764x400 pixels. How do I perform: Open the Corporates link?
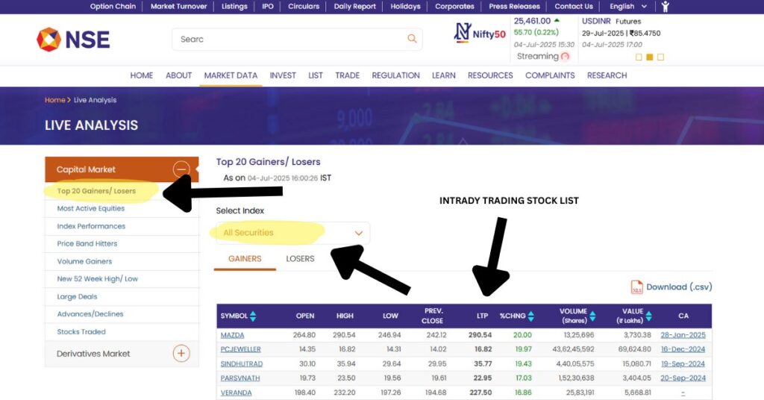click(454, 6)
